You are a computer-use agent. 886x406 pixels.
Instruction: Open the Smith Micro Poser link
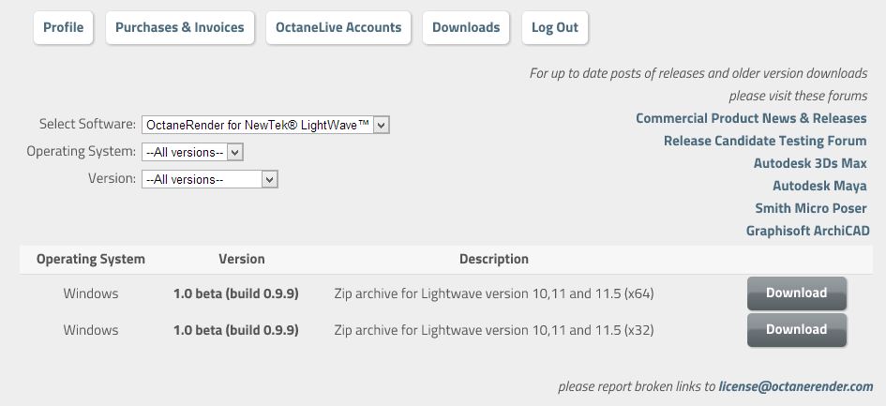pyautogui.click(x=811, y=208)
